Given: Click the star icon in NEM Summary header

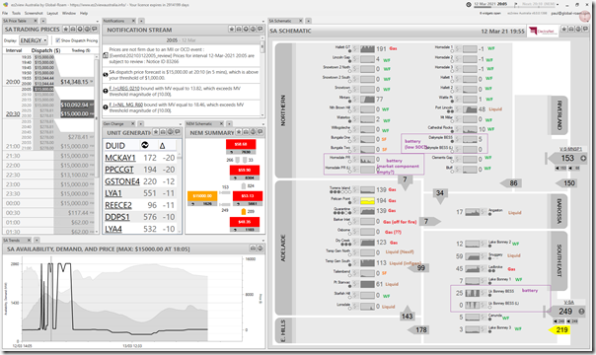Looking at the screenshot, I should 239,132.
